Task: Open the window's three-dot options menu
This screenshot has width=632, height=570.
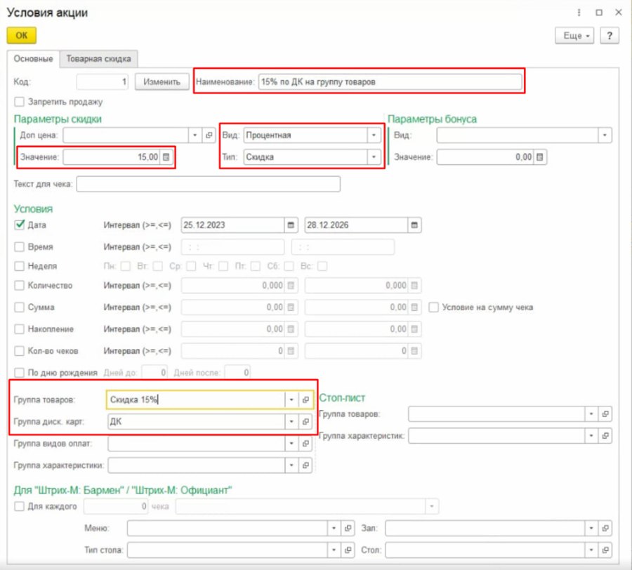Action: point(579,13)
